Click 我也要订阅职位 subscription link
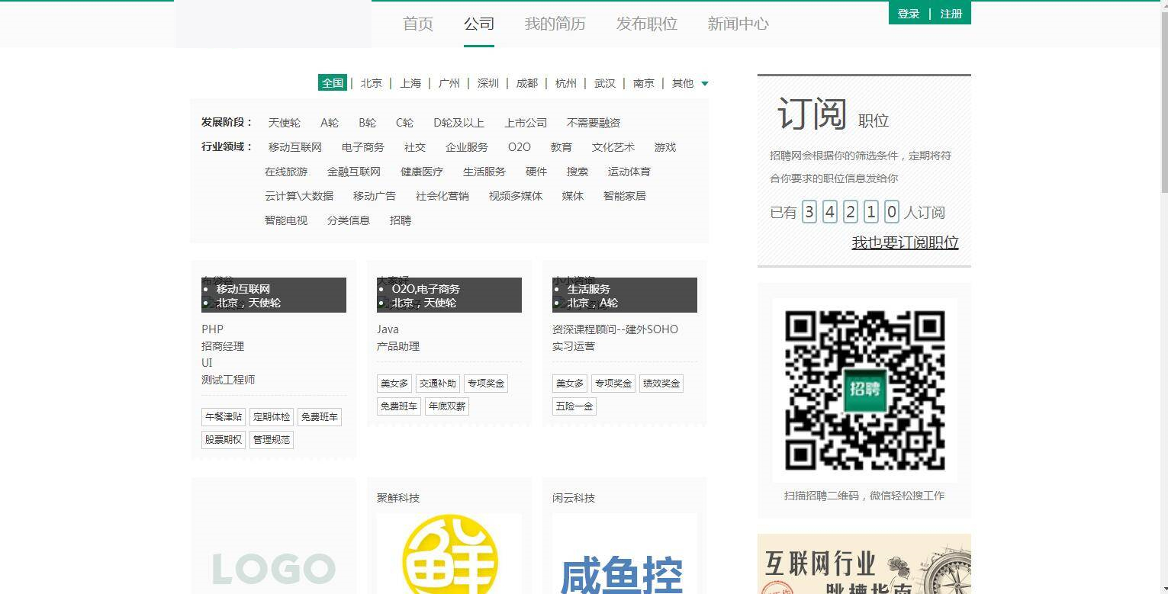The image size is (1168, 594). click(905, 242)
